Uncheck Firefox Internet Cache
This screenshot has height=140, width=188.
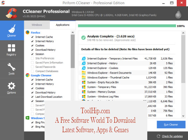pos(32,37)
